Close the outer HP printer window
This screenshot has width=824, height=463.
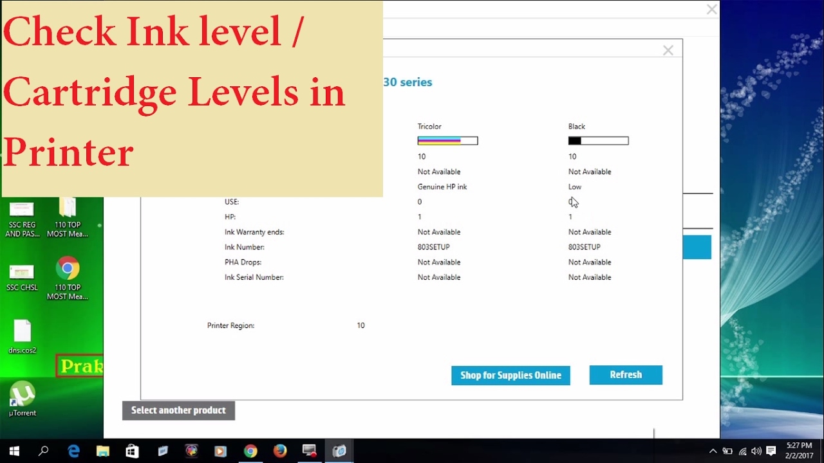coord(711,10)
